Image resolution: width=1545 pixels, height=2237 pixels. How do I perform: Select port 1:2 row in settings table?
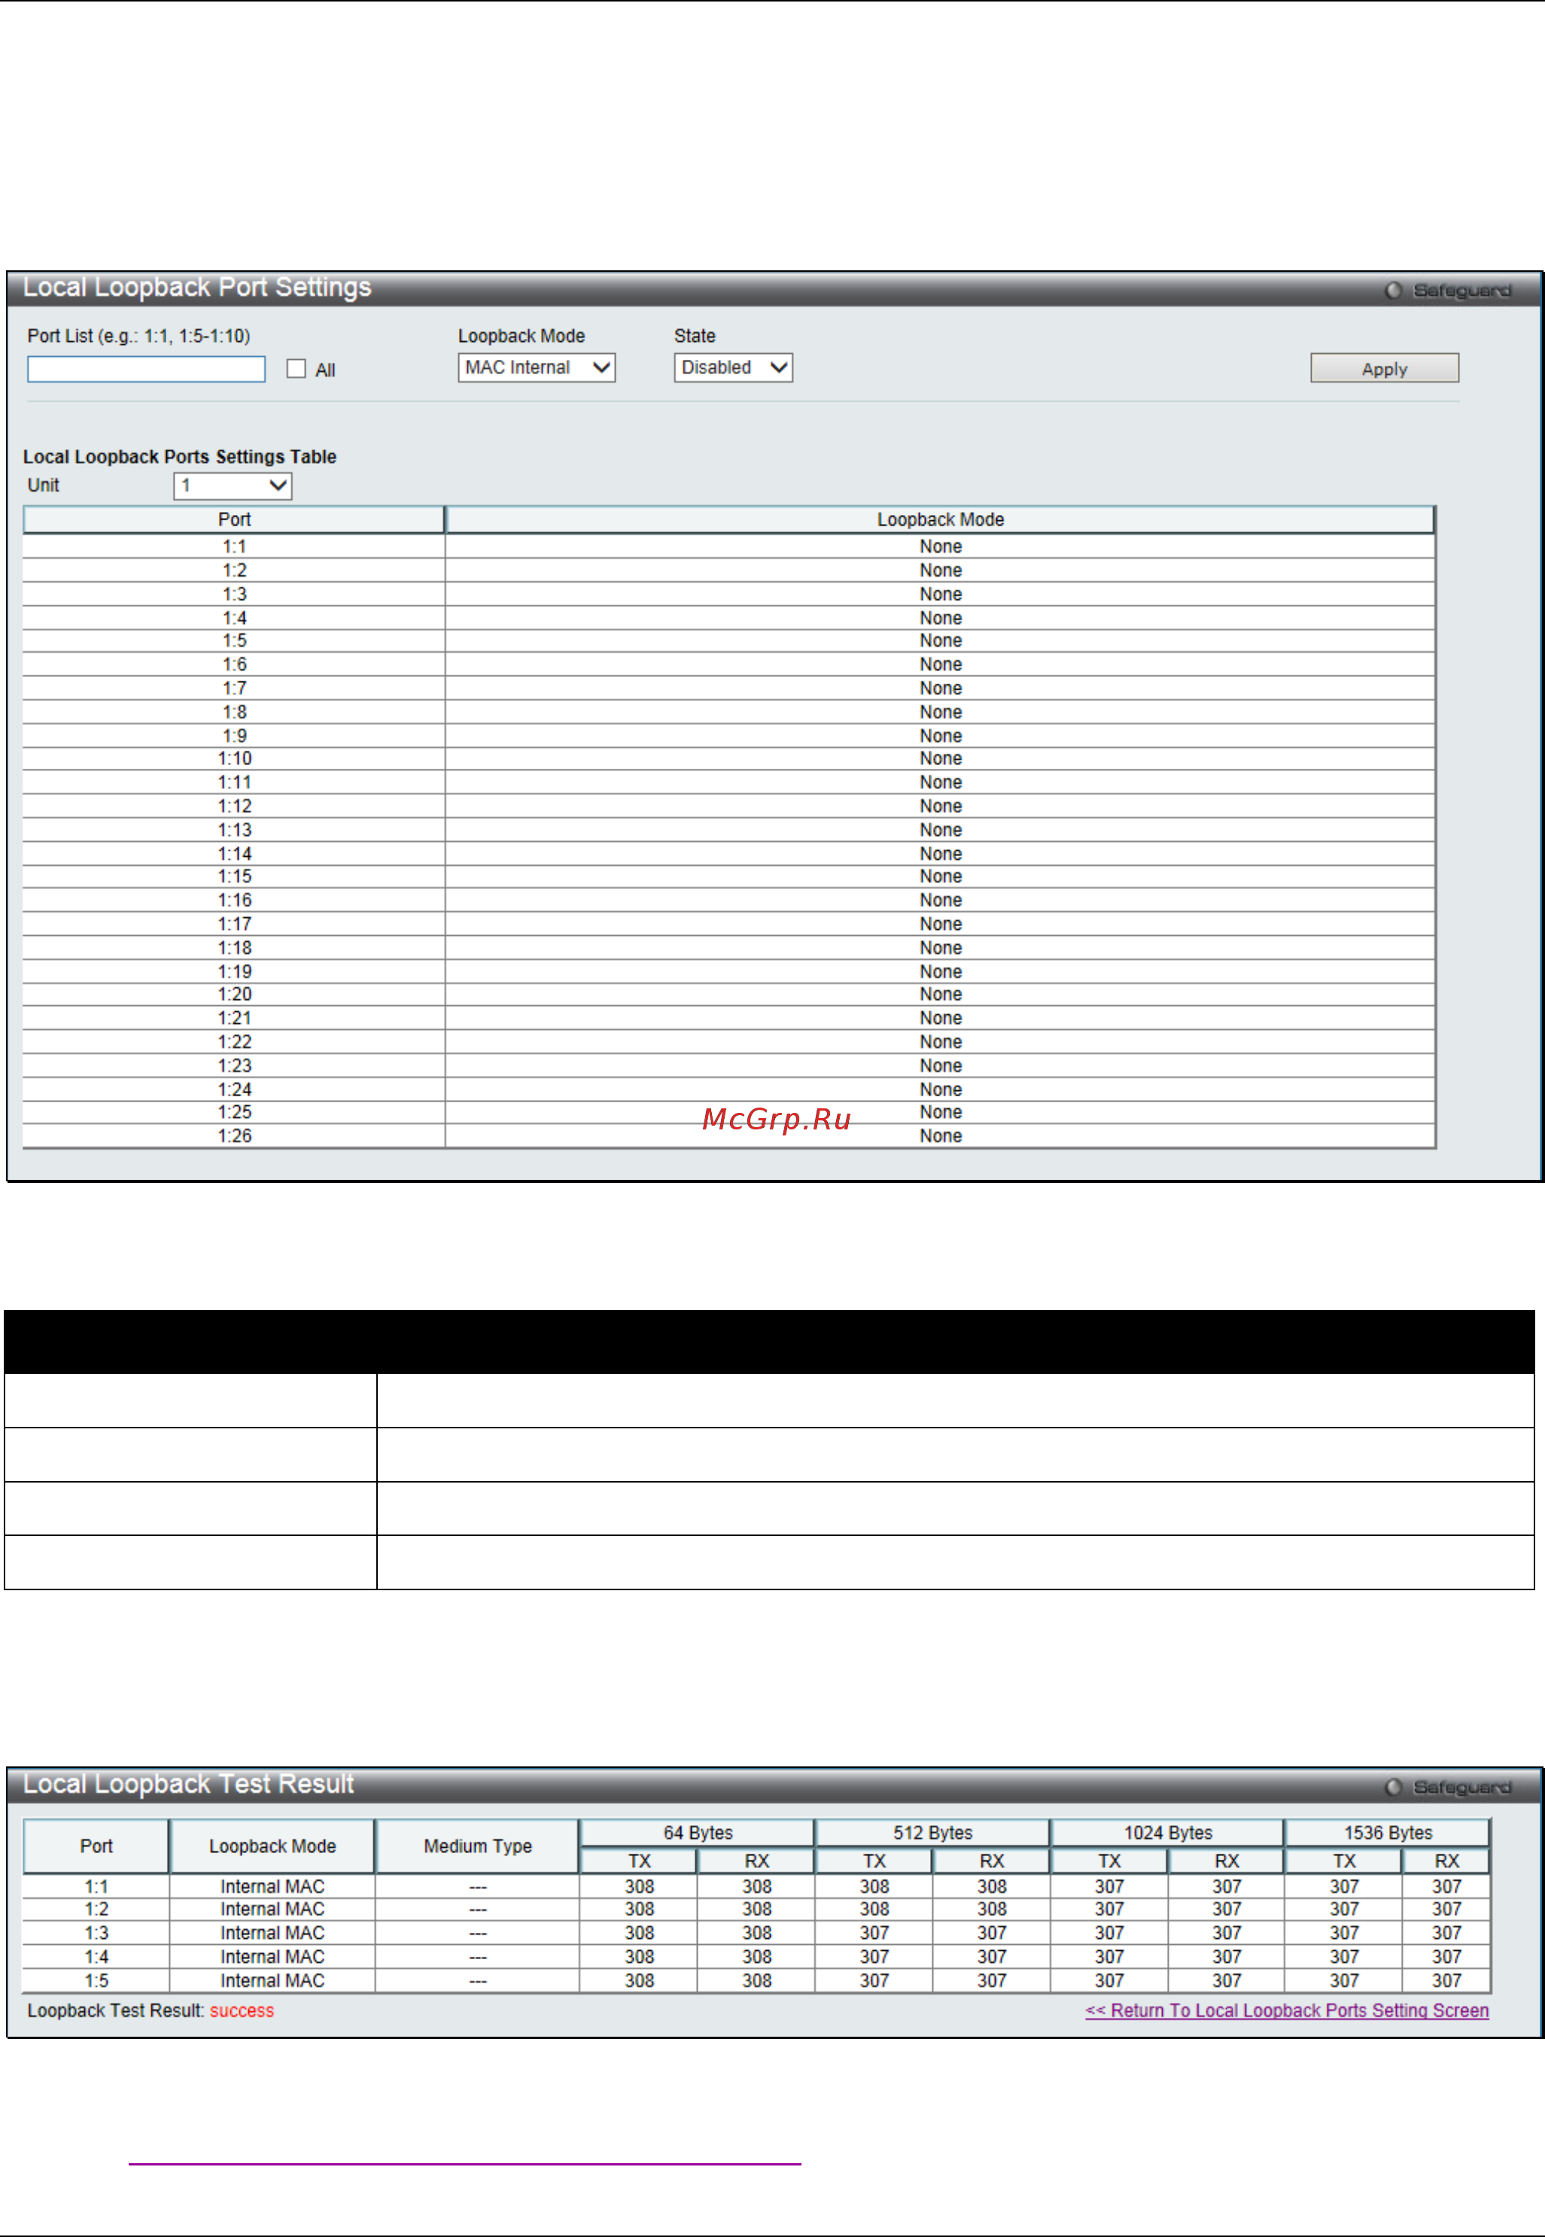tap(729, 571)
